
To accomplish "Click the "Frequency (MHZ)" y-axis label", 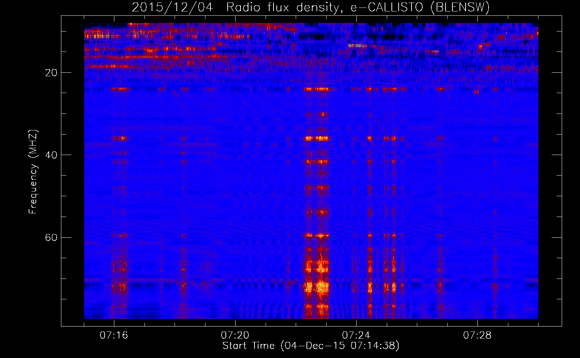I will (x=33, y=172).
